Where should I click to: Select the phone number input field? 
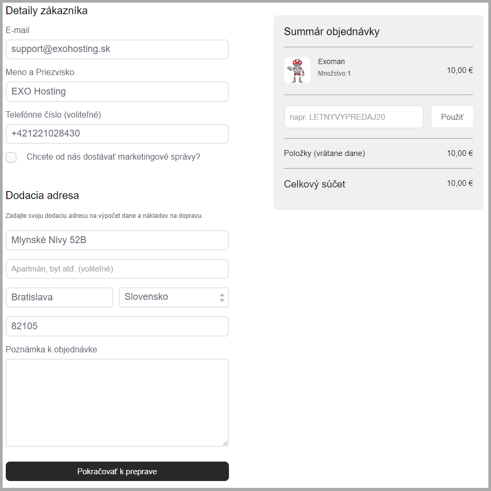pyautogui.click(x=117, y=134)
